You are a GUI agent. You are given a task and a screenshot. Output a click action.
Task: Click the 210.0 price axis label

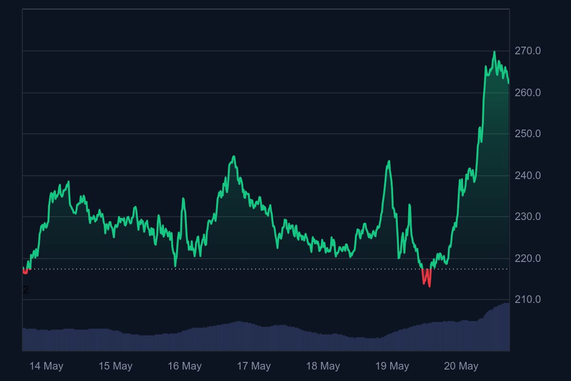528,300
